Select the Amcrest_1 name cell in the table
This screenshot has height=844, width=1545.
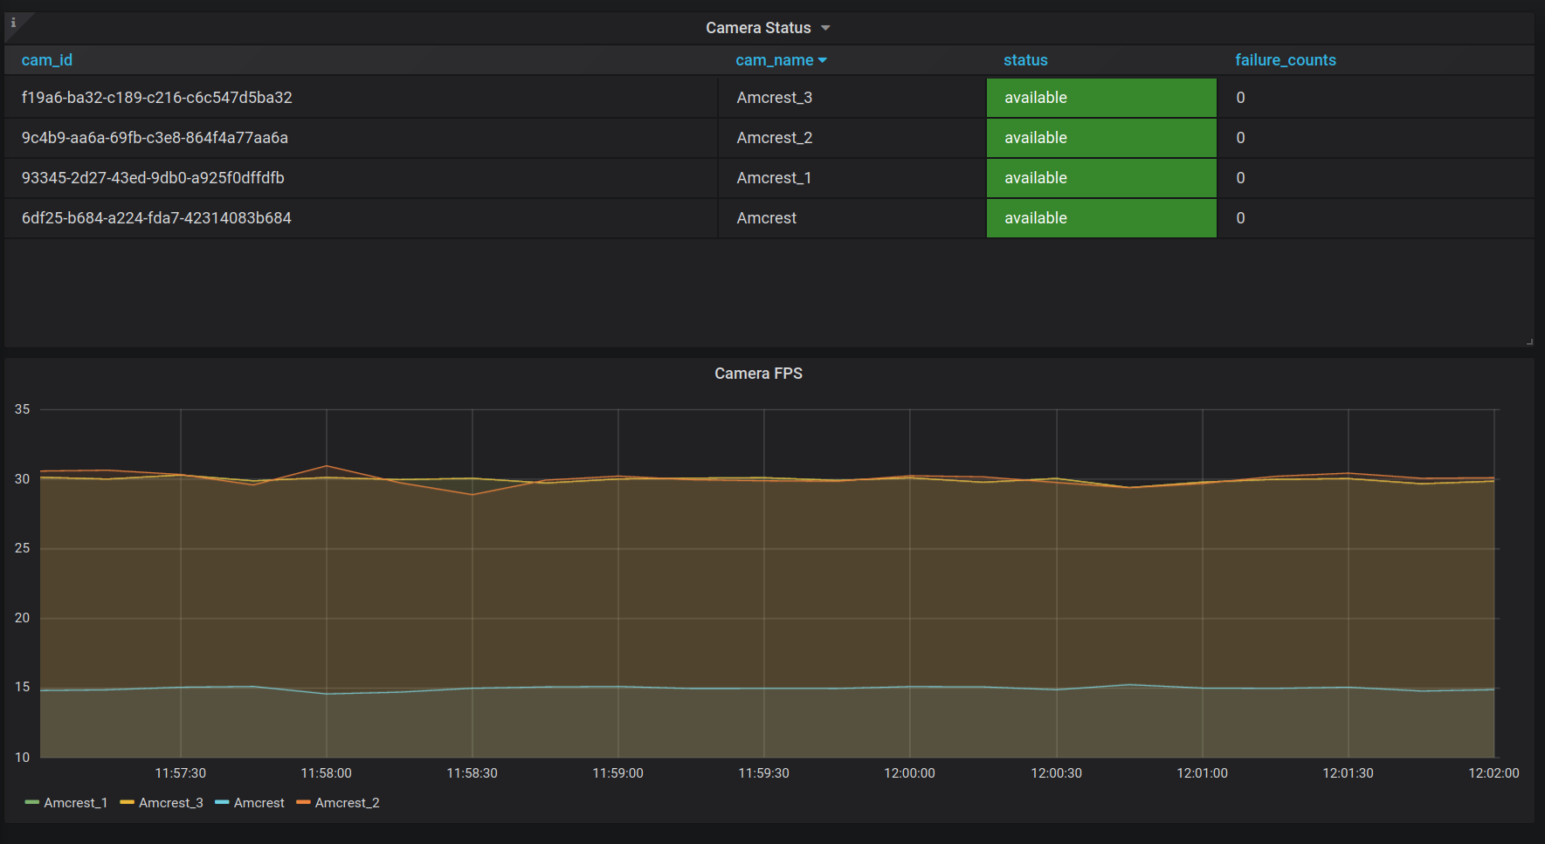click(x=774, y=178)
